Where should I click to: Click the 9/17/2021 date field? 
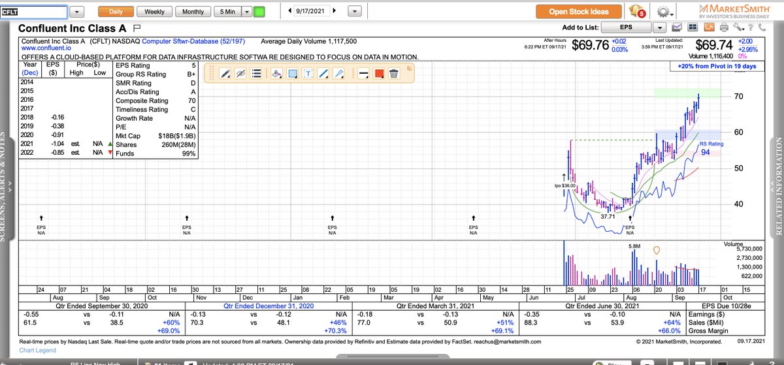312,11
